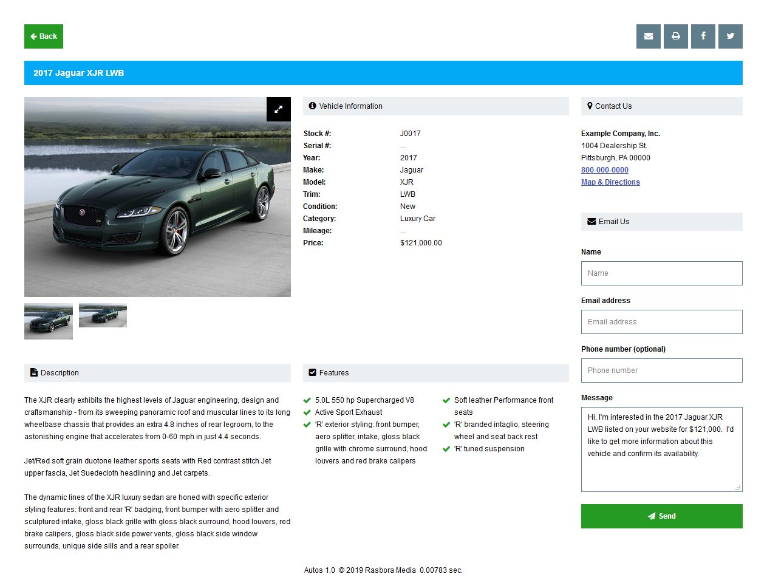Open the Map & Directions link
Screen dimensions: 767x577
(610, 182)
